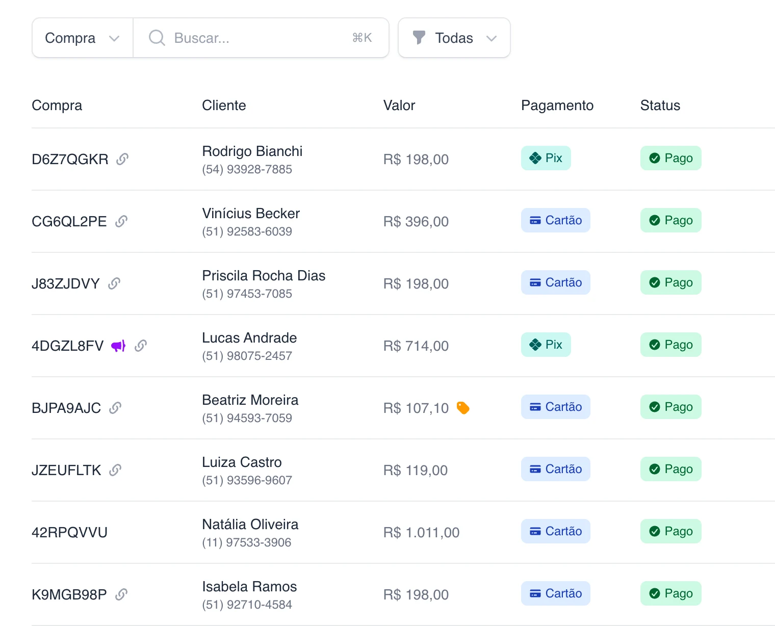Screen dimensions: 775x626
Task: Open client Natália Oliveira
Action: pos(250,525)
